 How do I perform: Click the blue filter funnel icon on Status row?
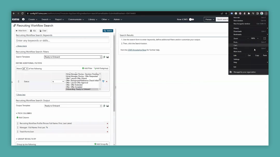pos(103,81)
